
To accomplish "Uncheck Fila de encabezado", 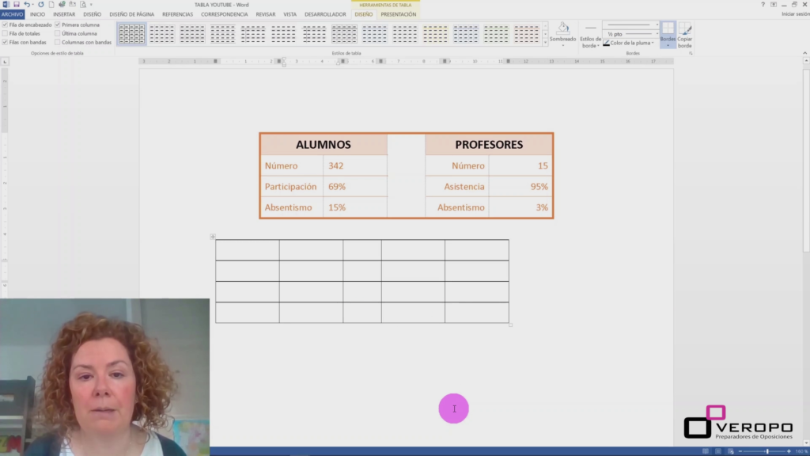I will tap(5, 25).
